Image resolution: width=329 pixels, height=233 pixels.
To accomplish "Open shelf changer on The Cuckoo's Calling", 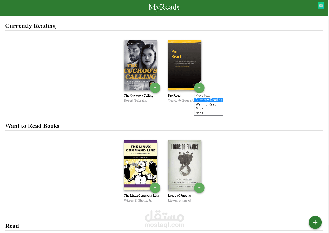I will [155, 88].
